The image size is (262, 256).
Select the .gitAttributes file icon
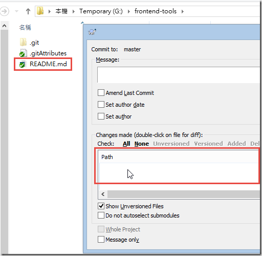(23, 53)
